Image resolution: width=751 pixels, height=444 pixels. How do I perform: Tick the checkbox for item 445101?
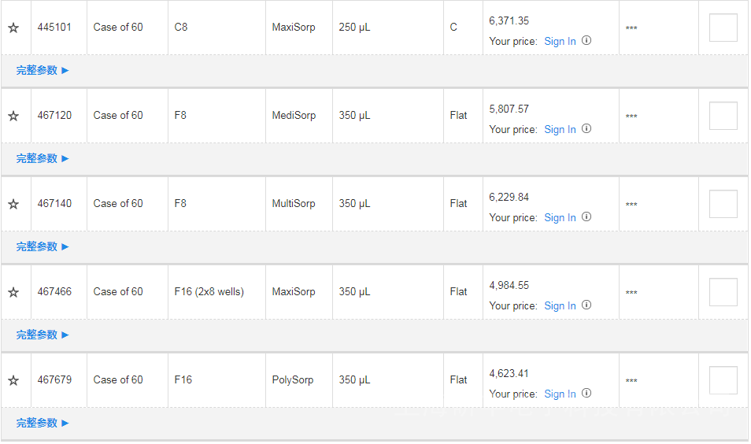coord(723,28)
